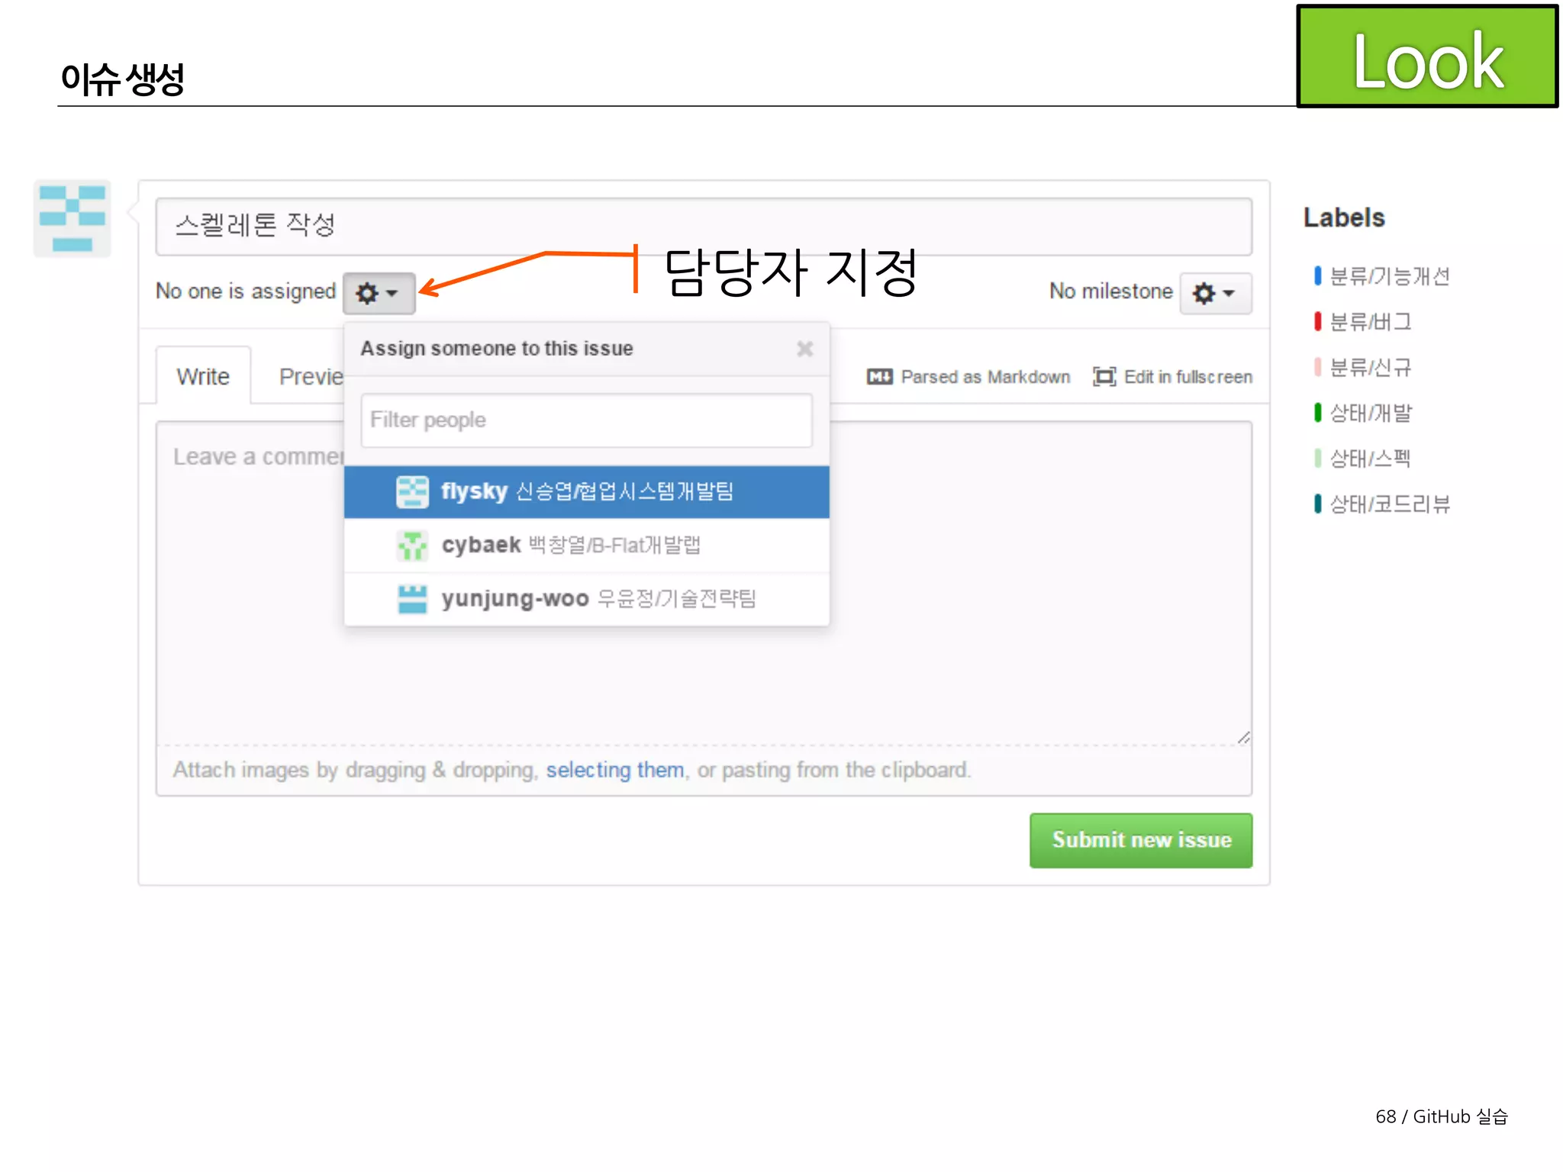Click the Markdown icon
This screenshot has height=1172, width=1563.
pyautogui.click(x=879, y=377)
